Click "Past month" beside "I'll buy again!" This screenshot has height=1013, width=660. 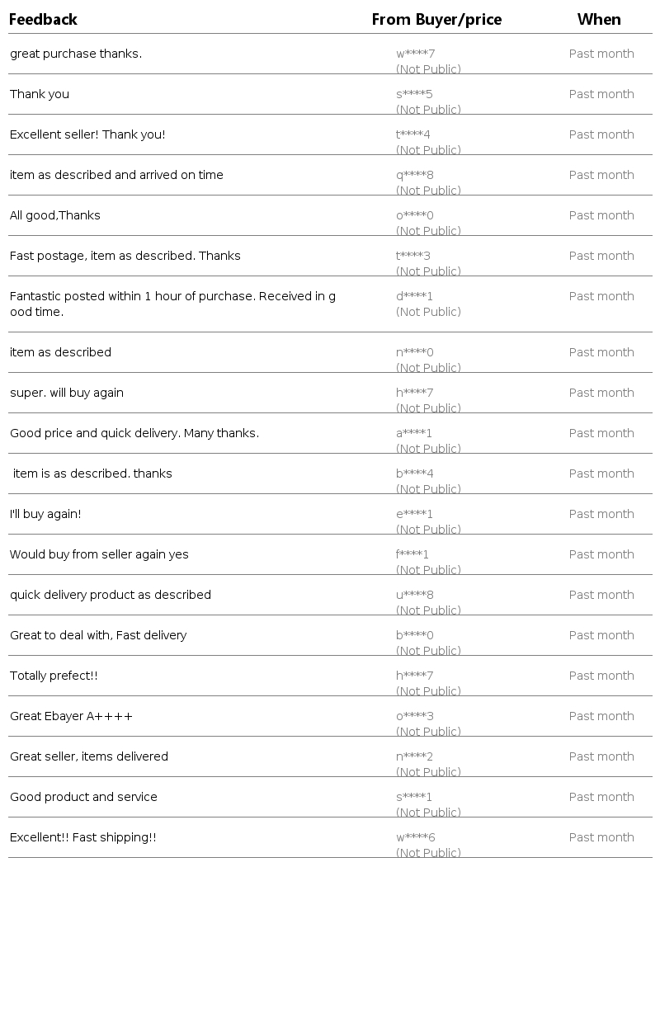(x=601, y=514)
